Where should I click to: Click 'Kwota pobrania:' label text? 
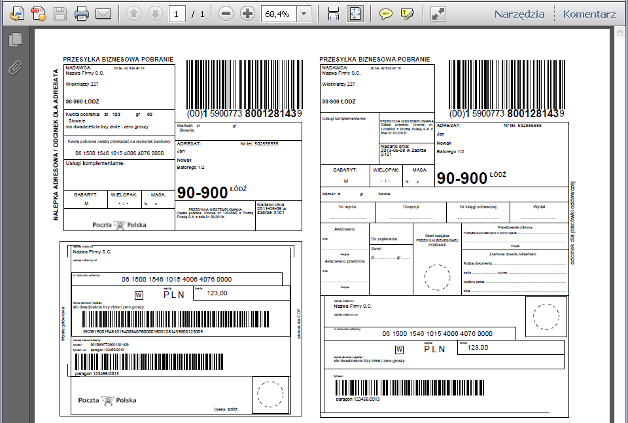tap(82, 115)
